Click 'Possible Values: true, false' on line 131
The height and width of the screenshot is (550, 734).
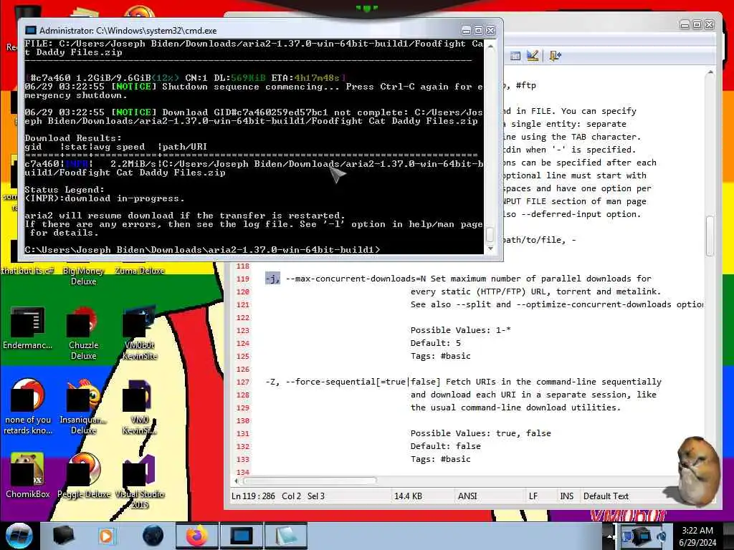pyautogui.click(x=481, y=433)
